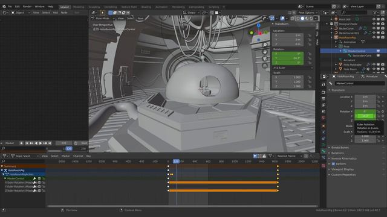Select wireframe viewport shading
Screen dimensions: 387x217
pos(298,19)
